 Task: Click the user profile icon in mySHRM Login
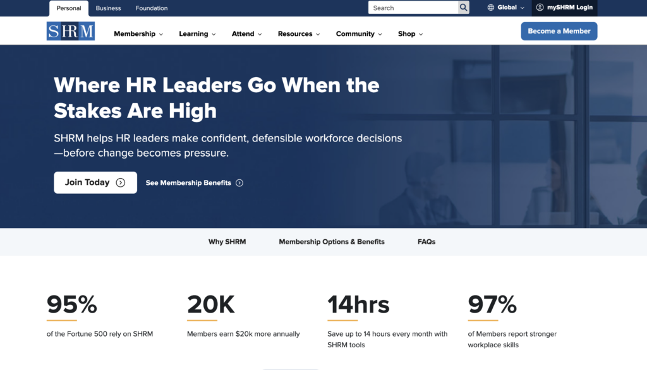click(540, 8)
